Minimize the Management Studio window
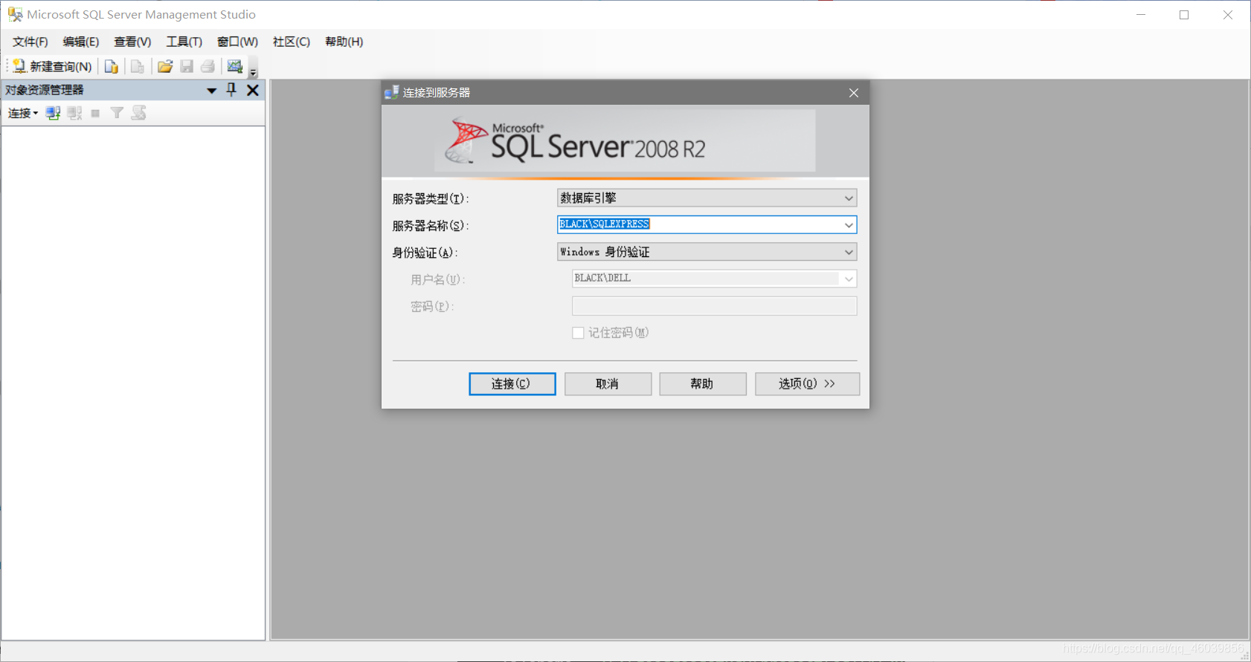Viewport: 1251px width, 662px height. pos(1141,15)
